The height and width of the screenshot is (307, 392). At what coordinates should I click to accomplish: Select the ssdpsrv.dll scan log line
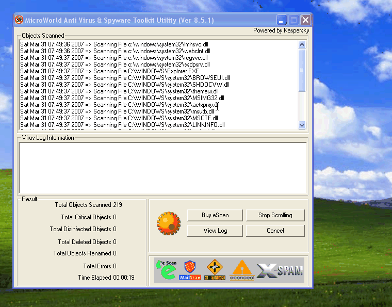(115, 64)
